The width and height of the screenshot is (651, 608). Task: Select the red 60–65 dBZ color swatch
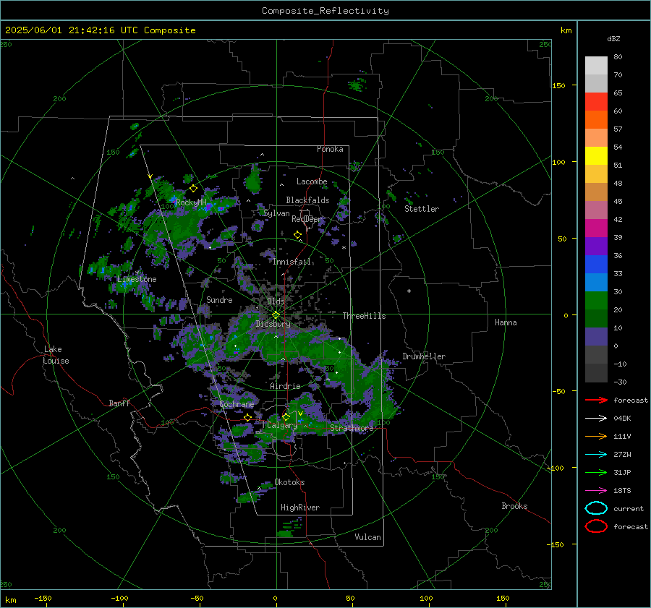click(x=596, y=102)
